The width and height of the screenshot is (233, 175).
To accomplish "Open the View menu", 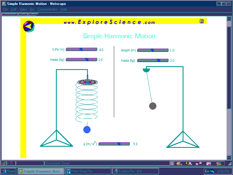I will coord(23,9).
